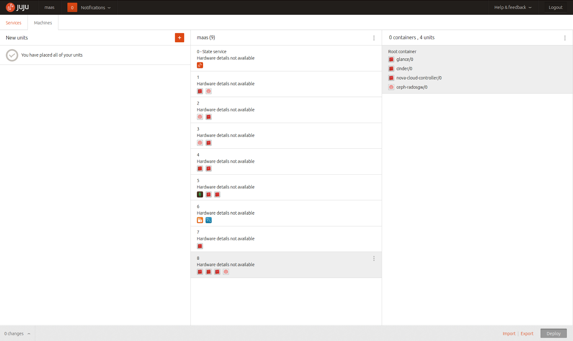Click the orange RabbitMQ icon on machine 6

point(200,220)
